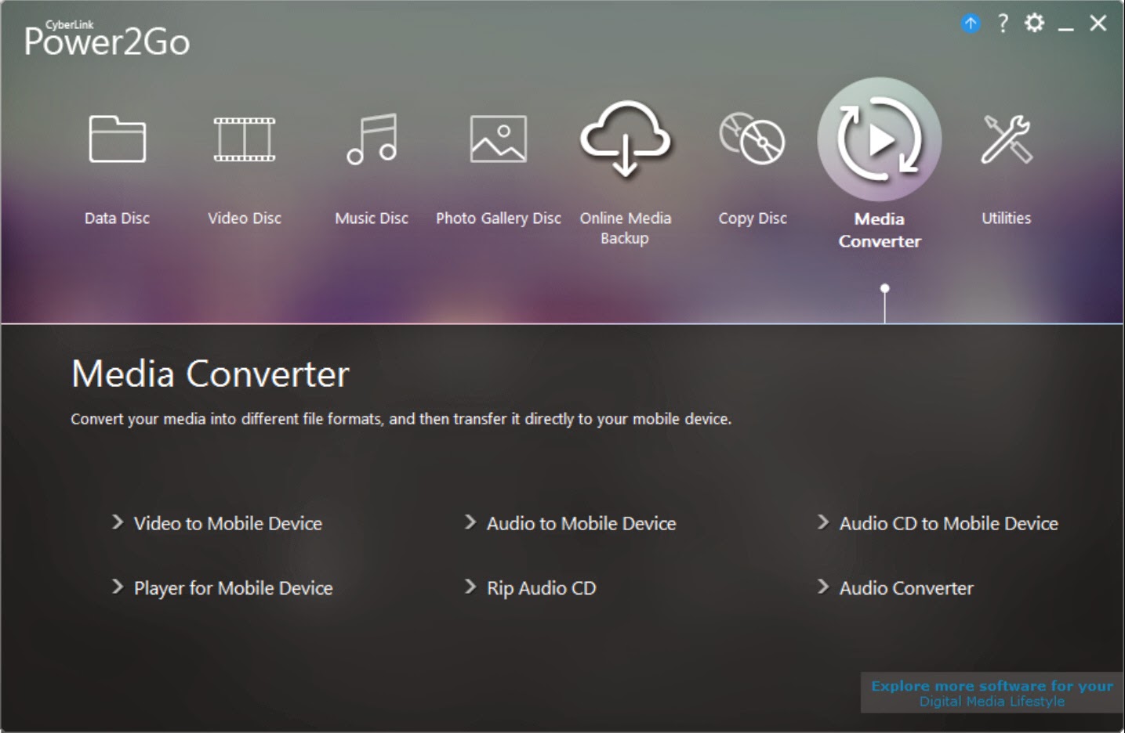The image size is (1125, 733).
Task: Switch to the Photo Gallery Disc label
Action: [x=499, y=218]
